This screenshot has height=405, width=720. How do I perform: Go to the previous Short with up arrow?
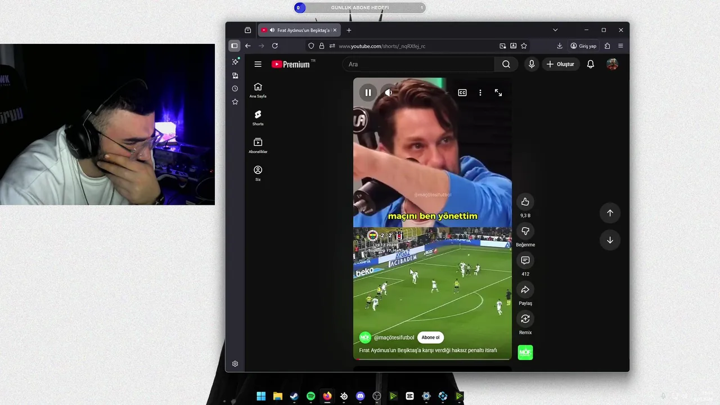[x=610, y=213]
